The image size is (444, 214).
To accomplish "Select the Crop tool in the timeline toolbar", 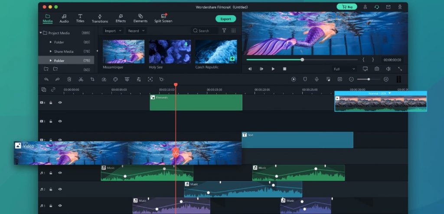I will [x=92, y=80].
